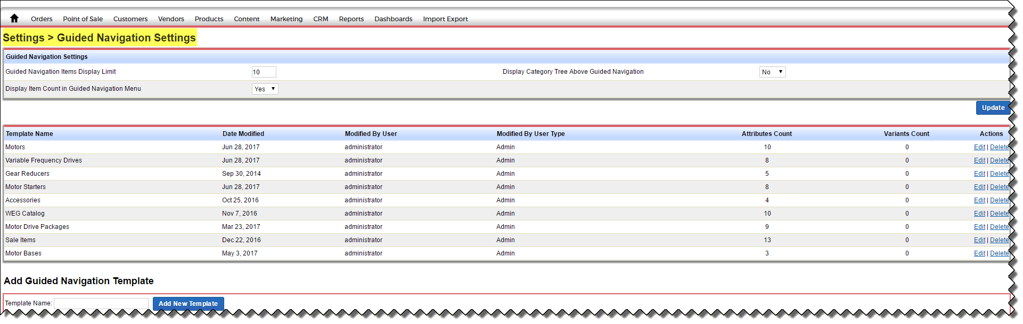Select the Variable Frequency Drives name cell
Image resolution: width=1023 pixels, height=324 pixels.
[44, 160]
